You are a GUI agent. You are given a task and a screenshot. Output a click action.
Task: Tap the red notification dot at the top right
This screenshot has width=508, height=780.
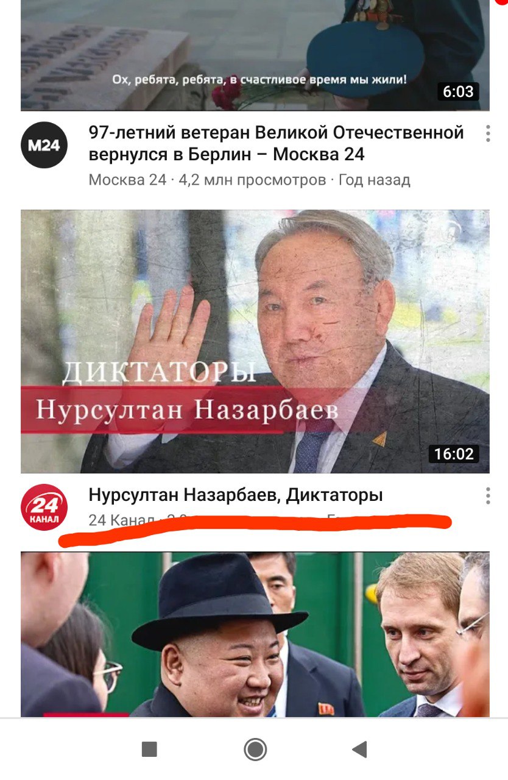pos(502,2)
